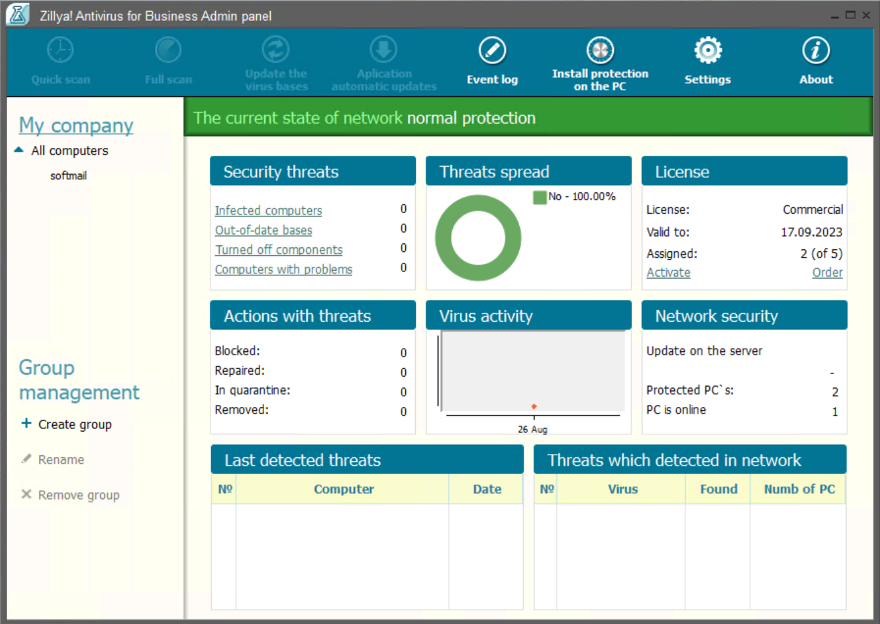Viewport: 880px width, 624px height.
Task: Click the 'Valid to: 17.09.2023' date value
Action: [811, 232]
